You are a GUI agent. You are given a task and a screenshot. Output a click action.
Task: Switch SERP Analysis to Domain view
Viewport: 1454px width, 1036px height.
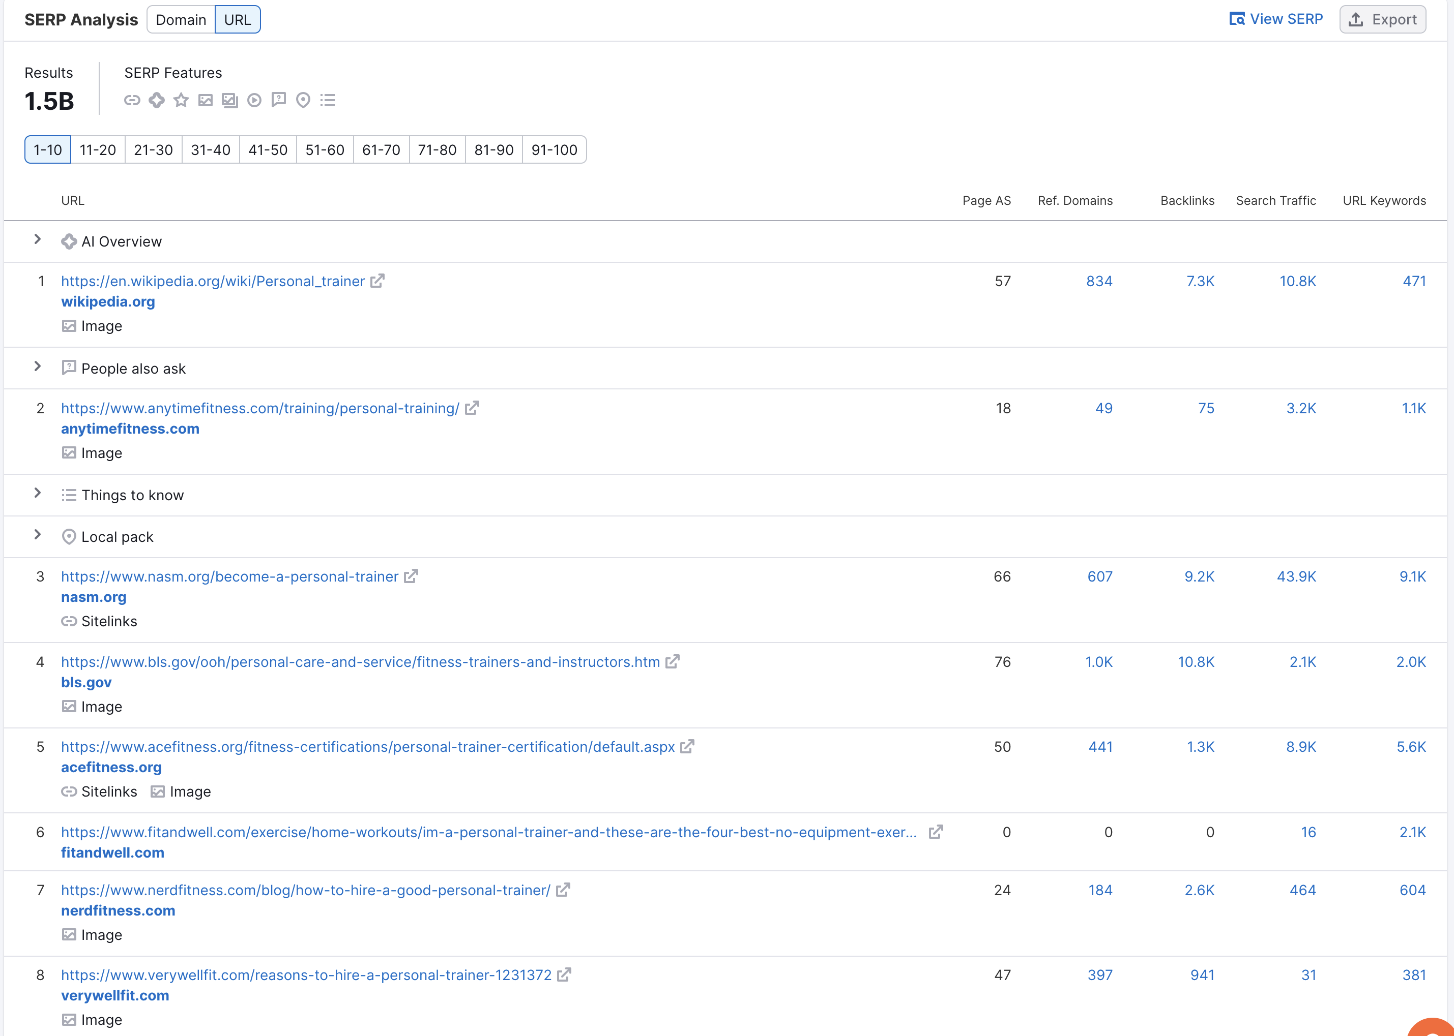[181, 20]
